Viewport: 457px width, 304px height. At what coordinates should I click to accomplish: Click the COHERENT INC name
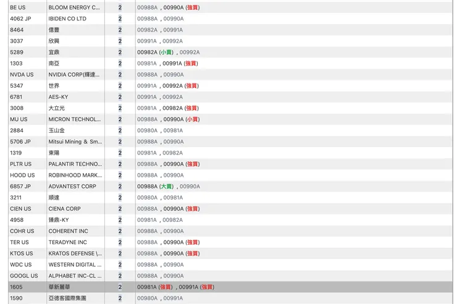click(x=68, y=231)
